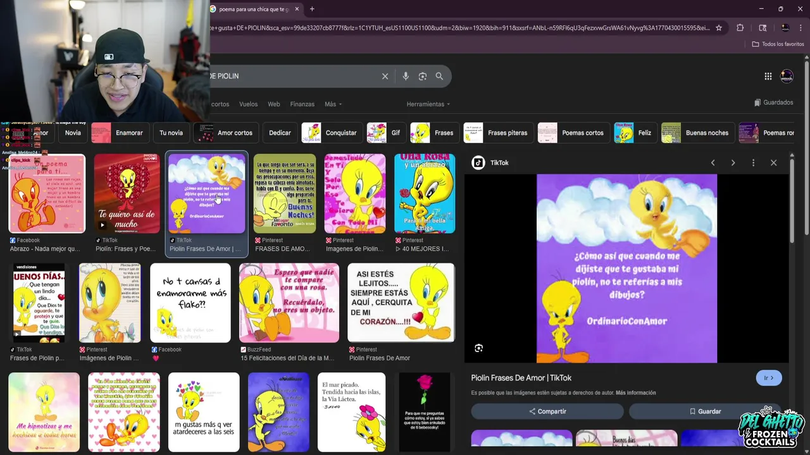Open 'Espero que nadie te compare' BuzzFeed thumbnail
Screen dimensions: 810x455
click(289, 303)
